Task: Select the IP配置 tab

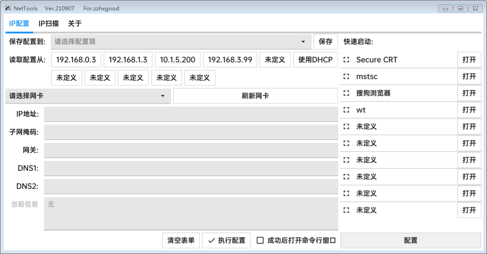Action: 19,24
